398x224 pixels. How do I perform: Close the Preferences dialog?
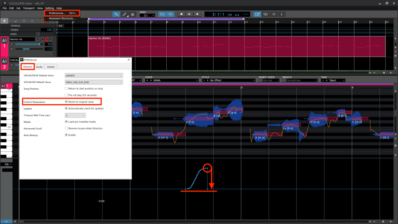click(x=129, y=60)
